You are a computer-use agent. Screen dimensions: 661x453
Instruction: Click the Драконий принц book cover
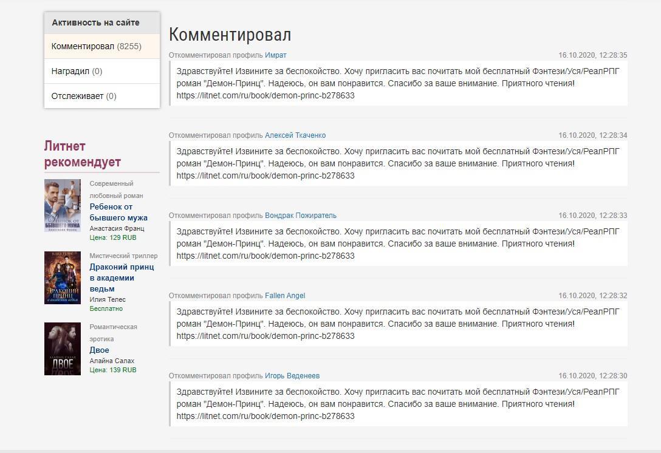63,278
